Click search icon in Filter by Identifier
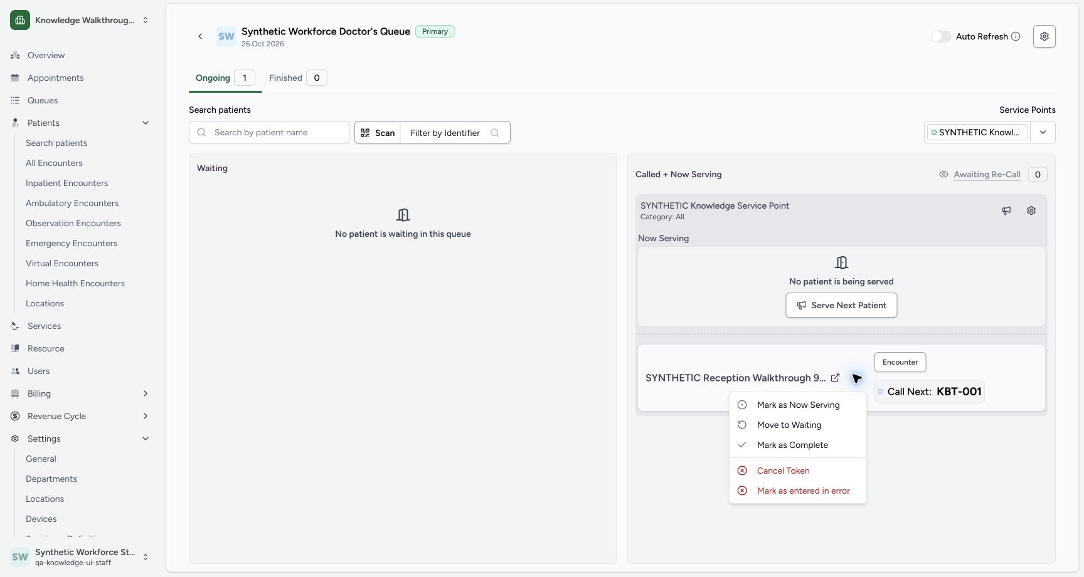 pyautogui.click(x=495, y=133)
